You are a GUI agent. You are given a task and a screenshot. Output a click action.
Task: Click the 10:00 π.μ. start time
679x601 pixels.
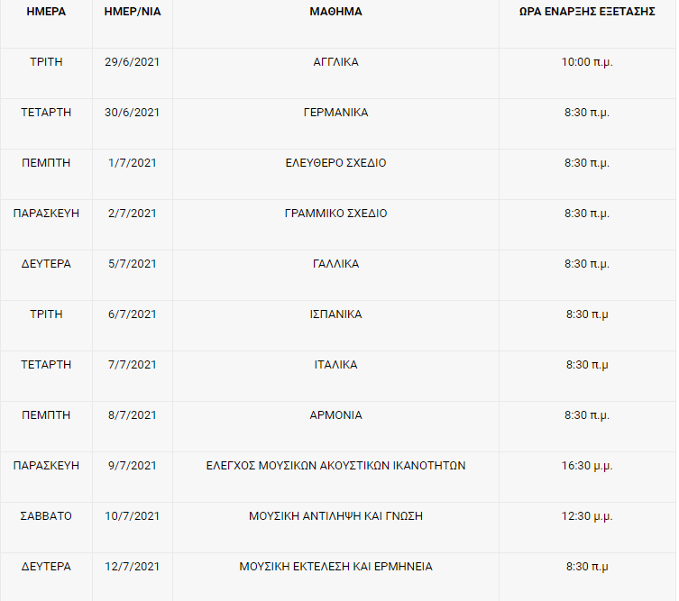pos(587,62)
